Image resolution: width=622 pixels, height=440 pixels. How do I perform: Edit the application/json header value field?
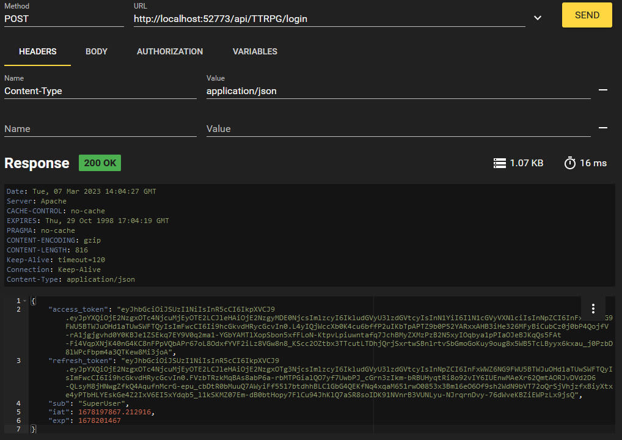(398, 91)
